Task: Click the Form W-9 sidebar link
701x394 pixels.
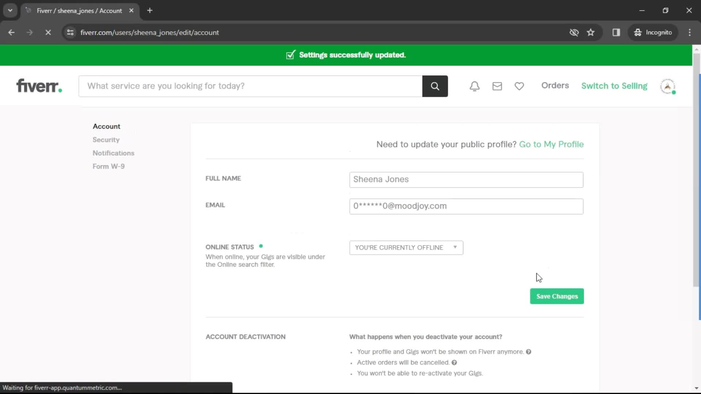Action: click(x=109, y=166)
